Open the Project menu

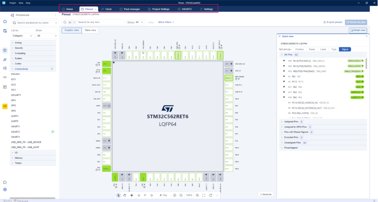tap(13, 3)
